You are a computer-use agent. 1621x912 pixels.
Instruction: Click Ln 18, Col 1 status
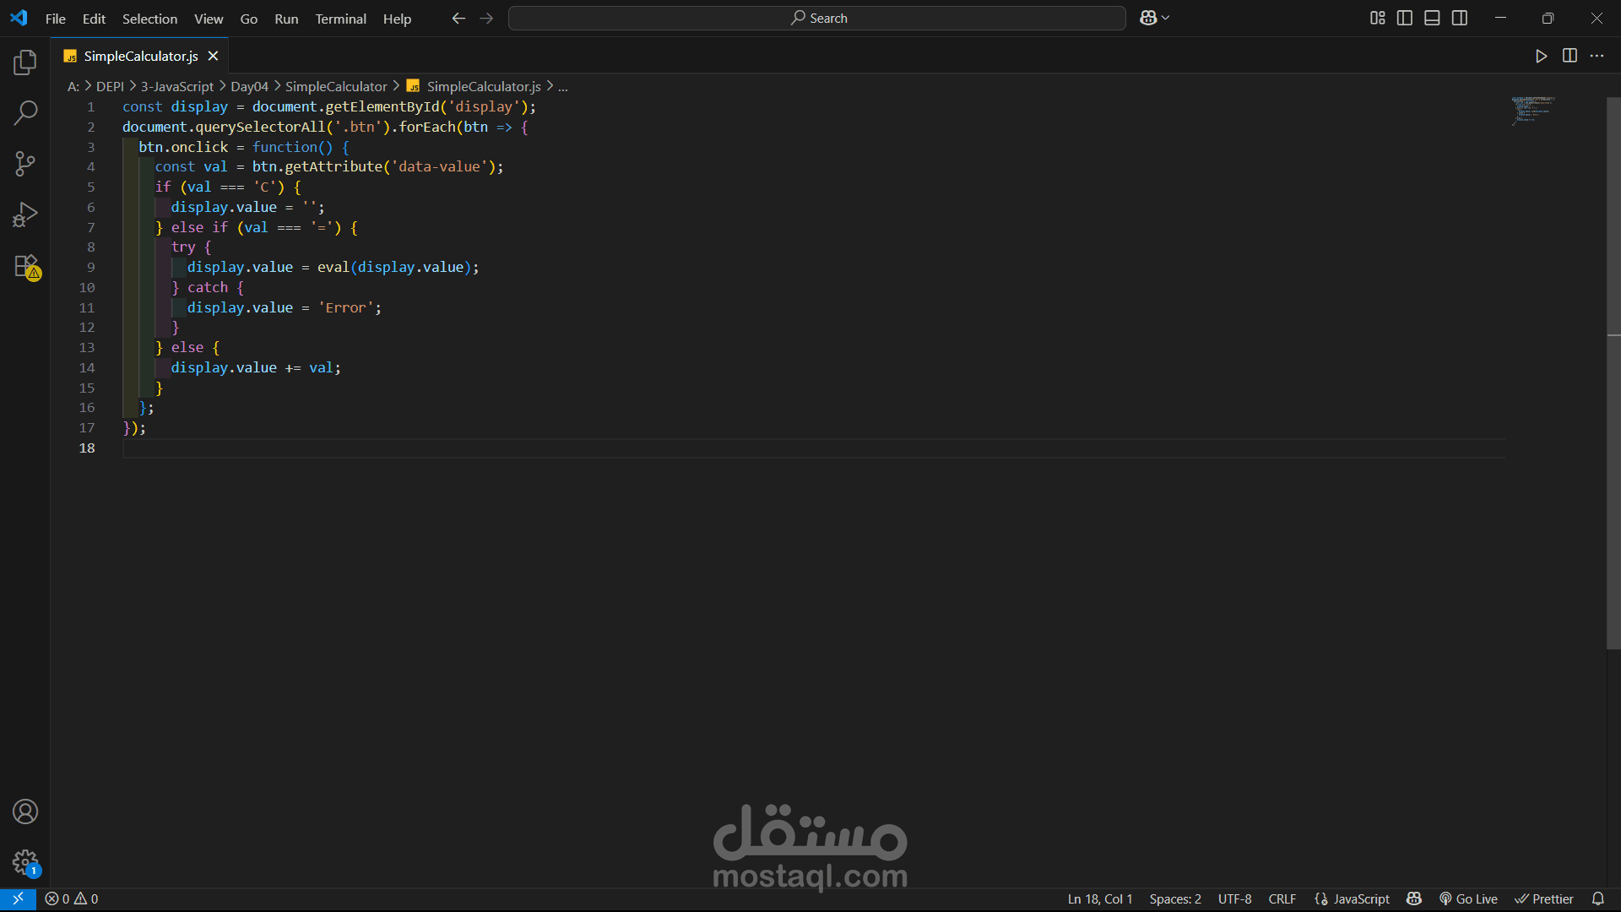pos(1100,899)
